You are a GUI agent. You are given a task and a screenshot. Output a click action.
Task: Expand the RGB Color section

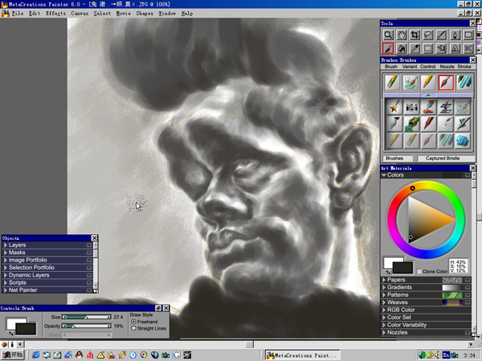tap(384, 310)
